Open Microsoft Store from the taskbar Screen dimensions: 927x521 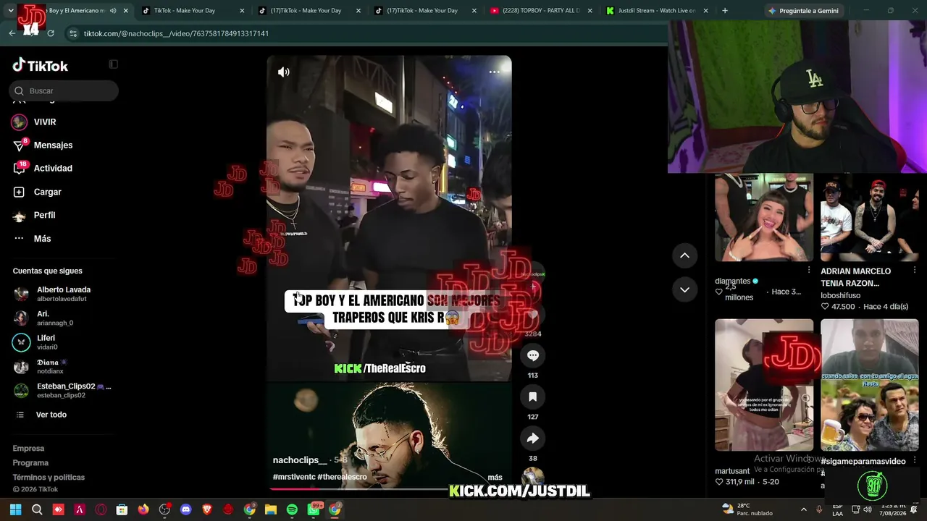click(122, 510)
